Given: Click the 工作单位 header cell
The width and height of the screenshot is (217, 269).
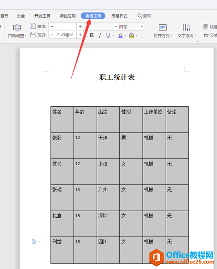Looking at the screenshot, I should tap(154, 119).
